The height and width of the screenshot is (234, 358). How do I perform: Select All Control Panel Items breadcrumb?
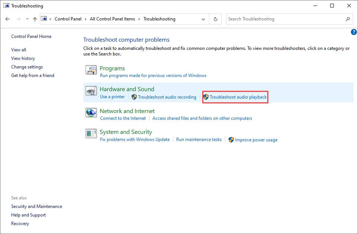pos(112,19)
